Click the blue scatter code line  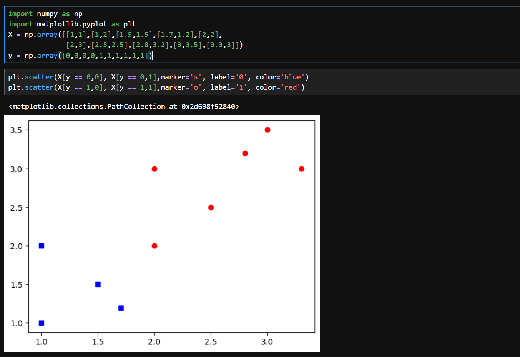[158, 77]
